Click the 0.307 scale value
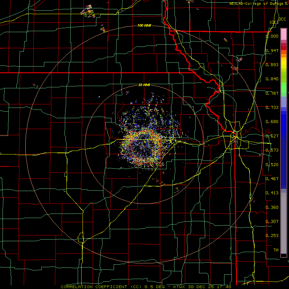Image resolution: width=289 pixels, height=289 pixels. (x=272, y=221)
